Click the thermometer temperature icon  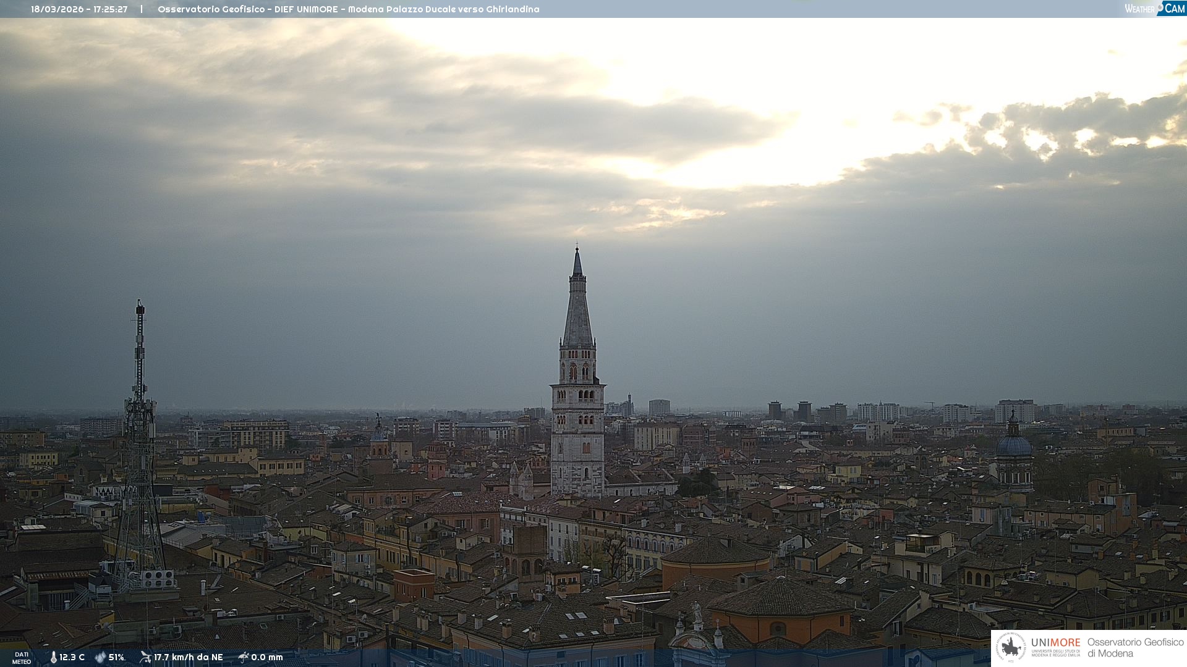tap(53, 657)
